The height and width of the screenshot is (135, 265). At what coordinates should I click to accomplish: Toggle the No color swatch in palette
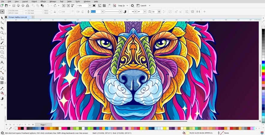click(16, 128)
